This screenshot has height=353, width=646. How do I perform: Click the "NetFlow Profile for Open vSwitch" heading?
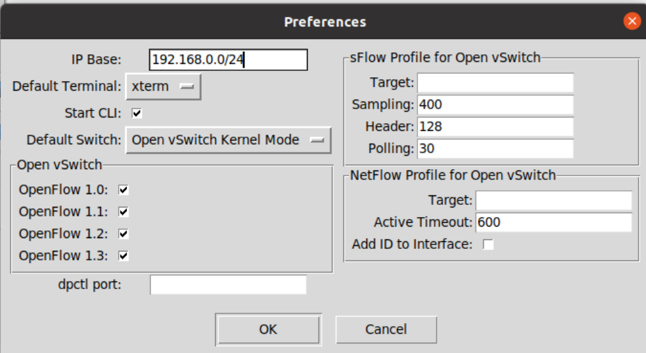453,176
